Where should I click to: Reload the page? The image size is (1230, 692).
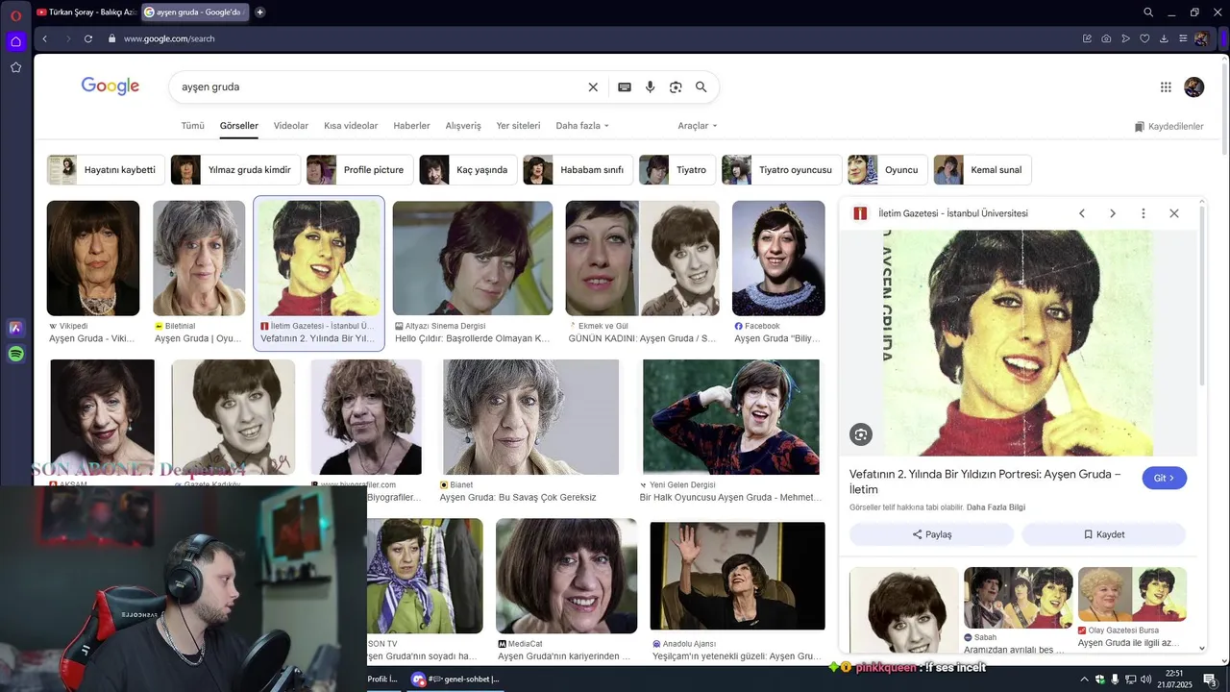(88, 38)
